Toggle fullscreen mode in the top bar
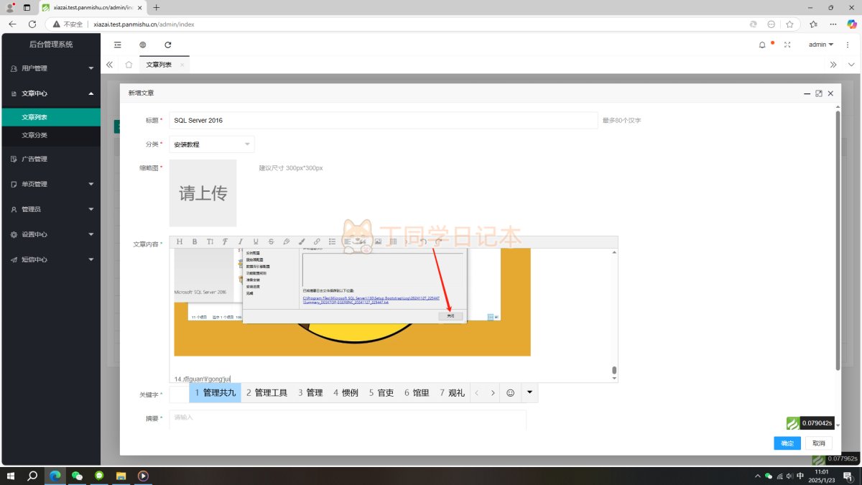The height and width of the screenshot is (485, 862). [x=787, y=45]
